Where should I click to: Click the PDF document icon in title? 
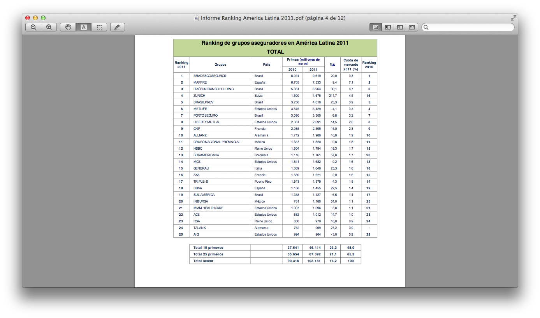click(197, 18)
